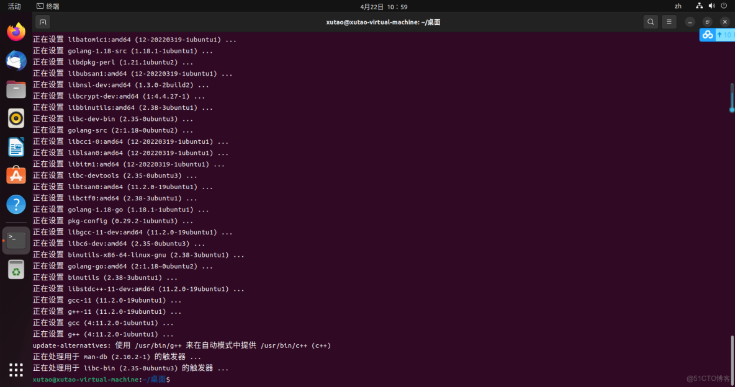Open the 活动 activities overview
This screenshot has height=387, width=735.
pos(14,6)
